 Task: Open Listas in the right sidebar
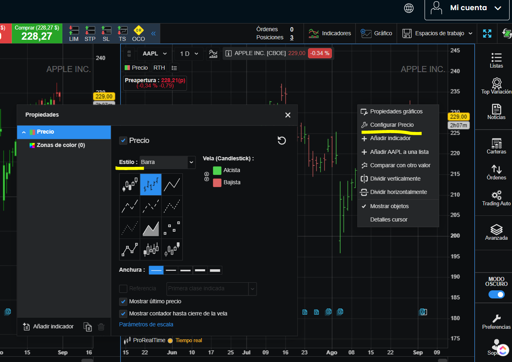pos(496,61)
